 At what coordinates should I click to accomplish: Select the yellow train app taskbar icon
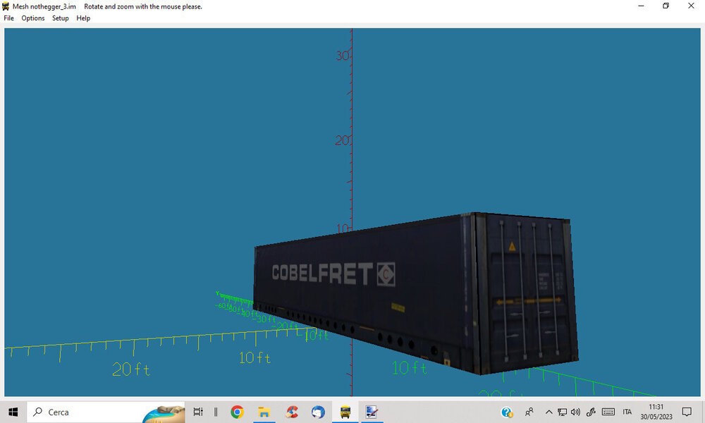[x=345, y=412]
